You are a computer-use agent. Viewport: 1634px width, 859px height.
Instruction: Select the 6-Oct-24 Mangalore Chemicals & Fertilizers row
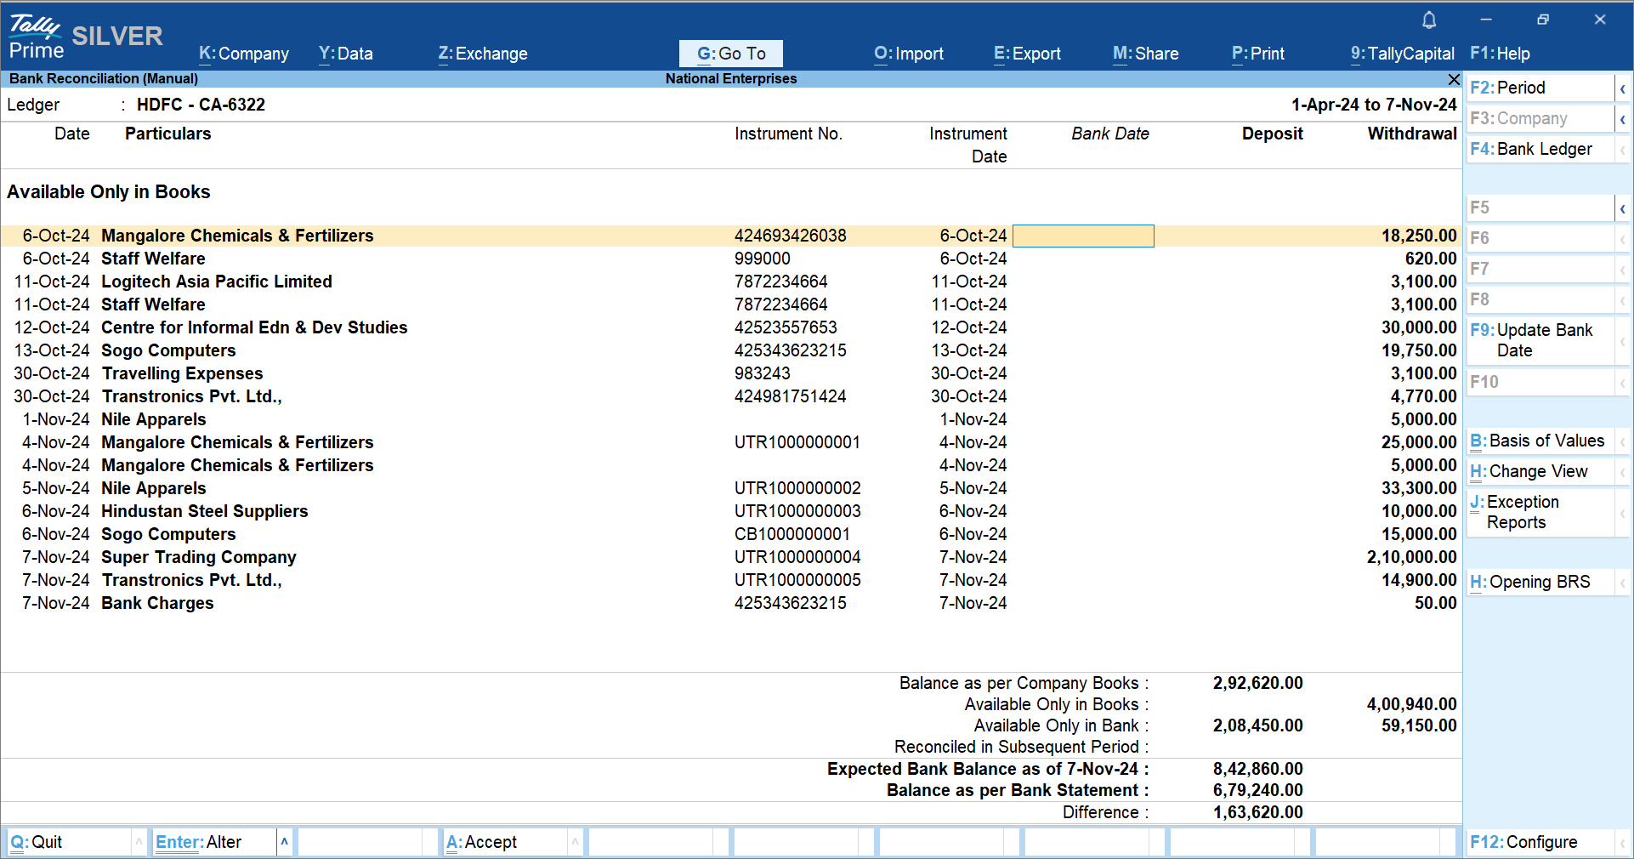(731, 236)
